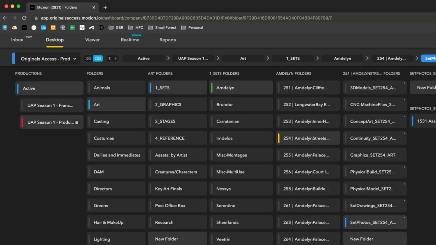
Task: Click the forward navigation arrow in breadcrumb bar
Action: click(x=116, y=59)
